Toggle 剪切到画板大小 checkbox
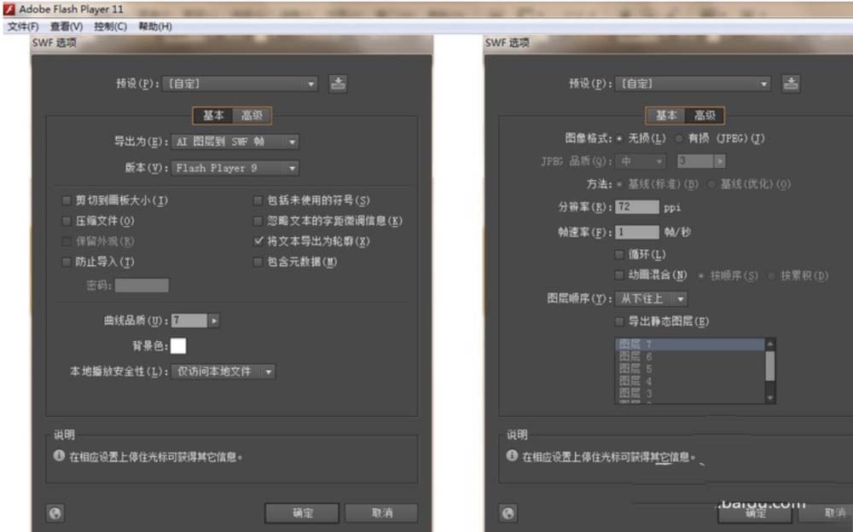Viewport: 853px width, 532px height. pos(67,200)
